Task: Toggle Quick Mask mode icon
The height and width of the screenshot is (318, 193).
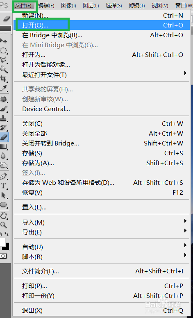Action: pos(3,256)
